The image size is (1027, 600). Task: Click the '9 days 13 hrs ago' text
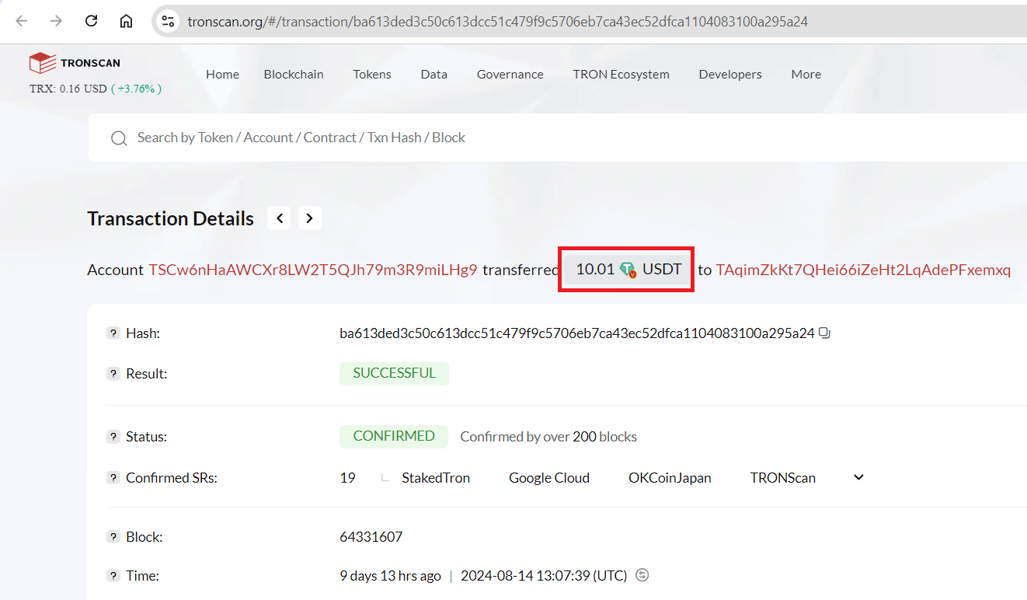coord(390,576)
